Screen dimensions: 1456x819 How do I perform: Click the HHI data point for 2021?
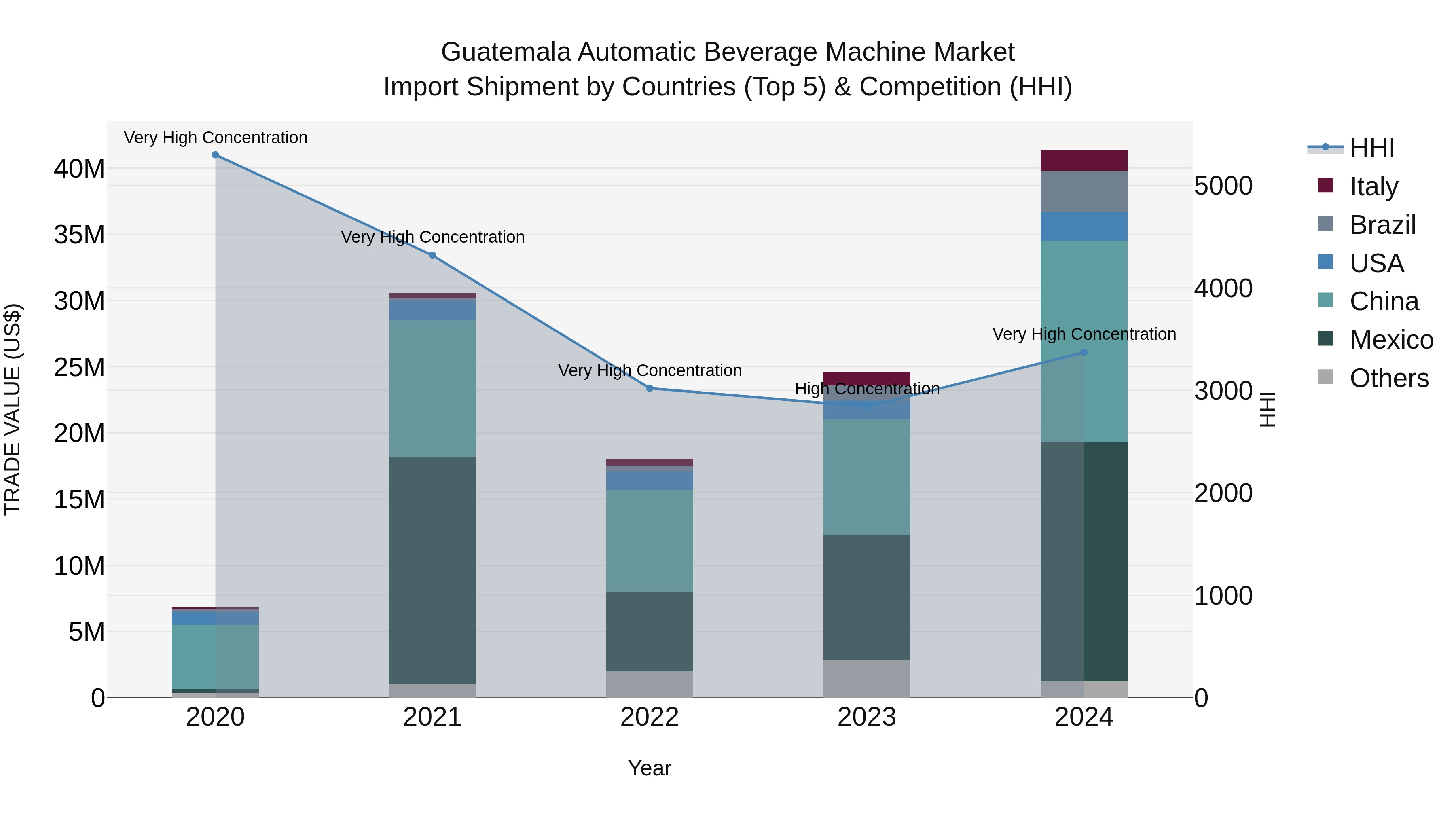(432, 256)
